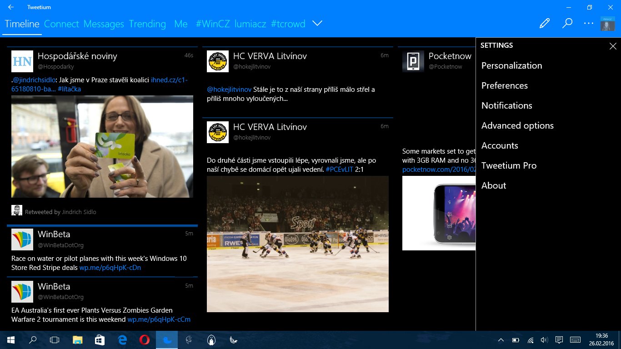The width and height of the screenshot is (621, 349).
Task: Go to the Me tab
Action: pos(181,24)
